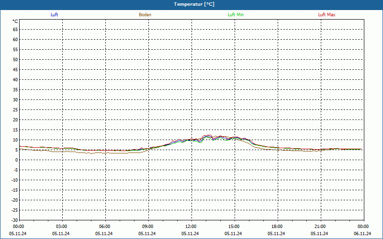Image resolution: width=383 pixels, height=239 pixels.
Task: Click the y-axis value '60'
Action: (15, 40)
